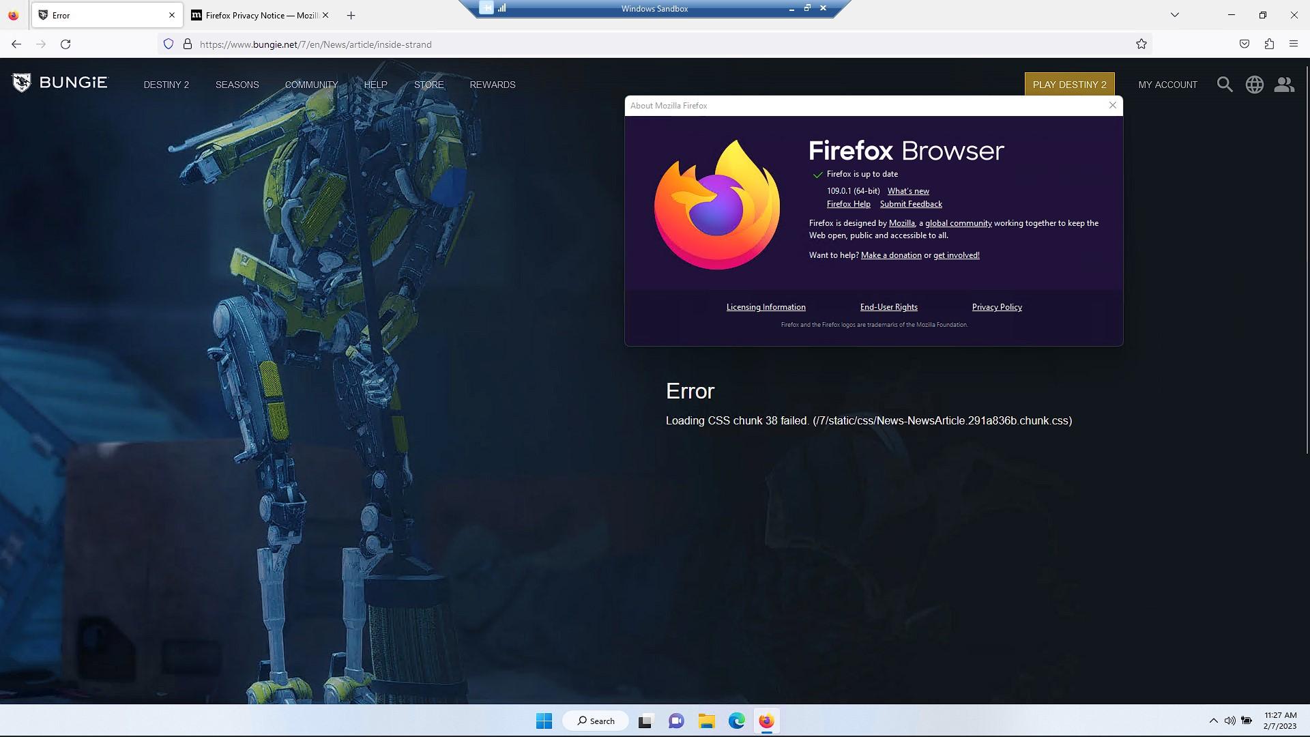The image size is (1310, 737).
Task: Open the Privacy Policy link in the dialog
Action: tap(996, 307)
